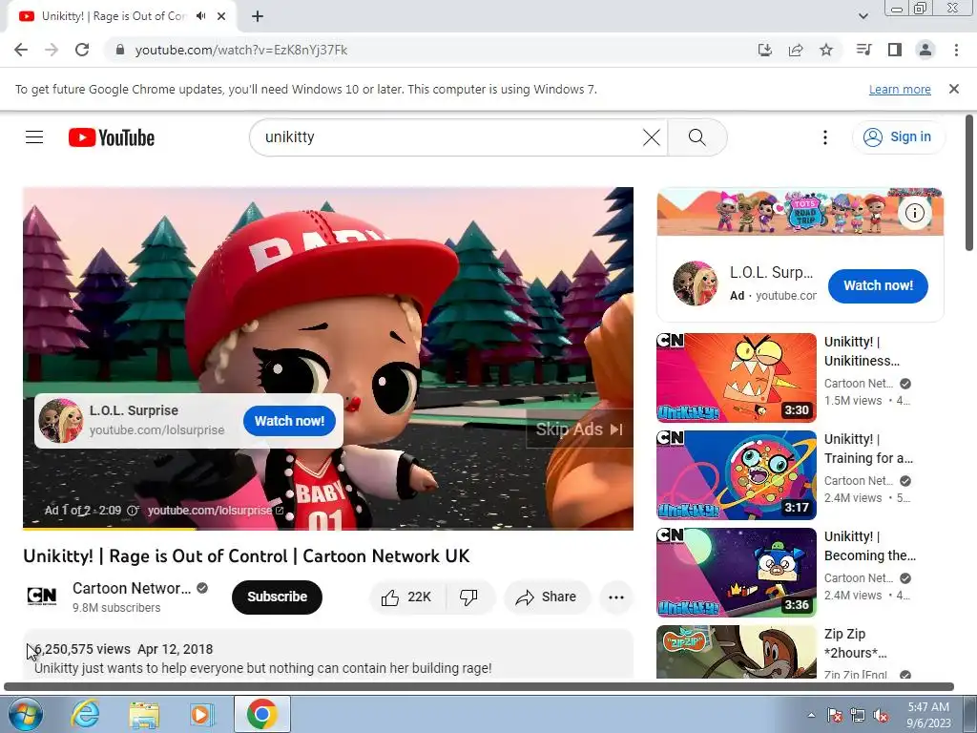The height and width of the screenshot is (733, 977).
Task: Click the Unikitty! Becoming the... video title
Action: [x=869, y=545]
